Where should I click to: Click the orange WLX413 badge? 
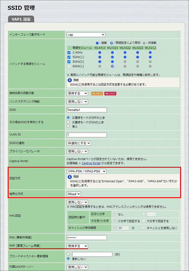(x=97, y=94)
